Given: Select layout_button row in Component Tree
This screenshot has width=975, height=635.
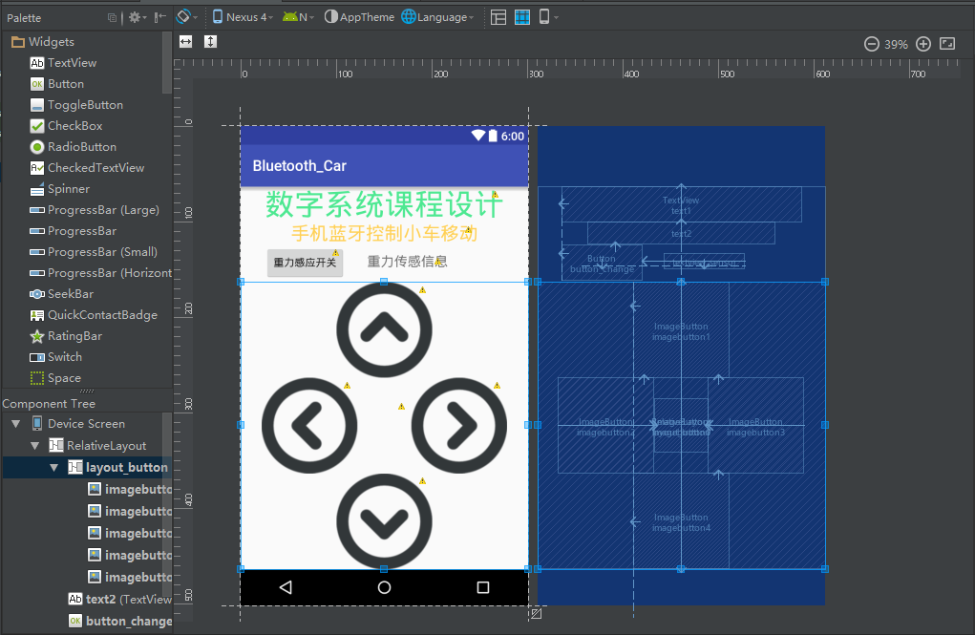Looking at the screenshot, I should 87,467.
